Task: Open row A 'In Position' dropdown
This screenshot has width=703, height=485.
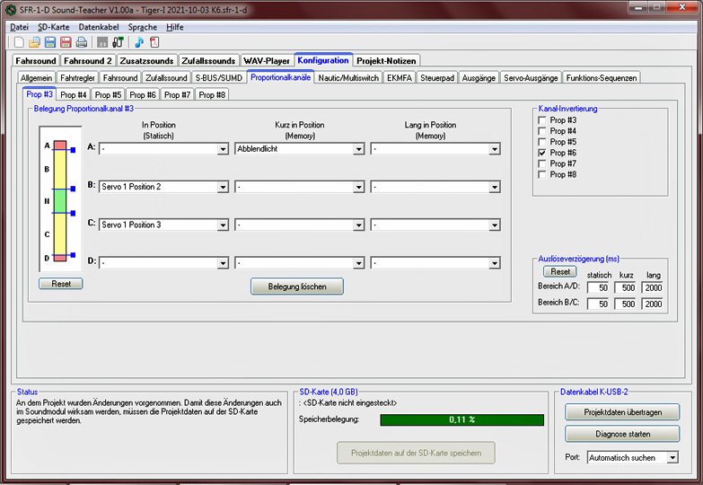Action: coord(223,149)
